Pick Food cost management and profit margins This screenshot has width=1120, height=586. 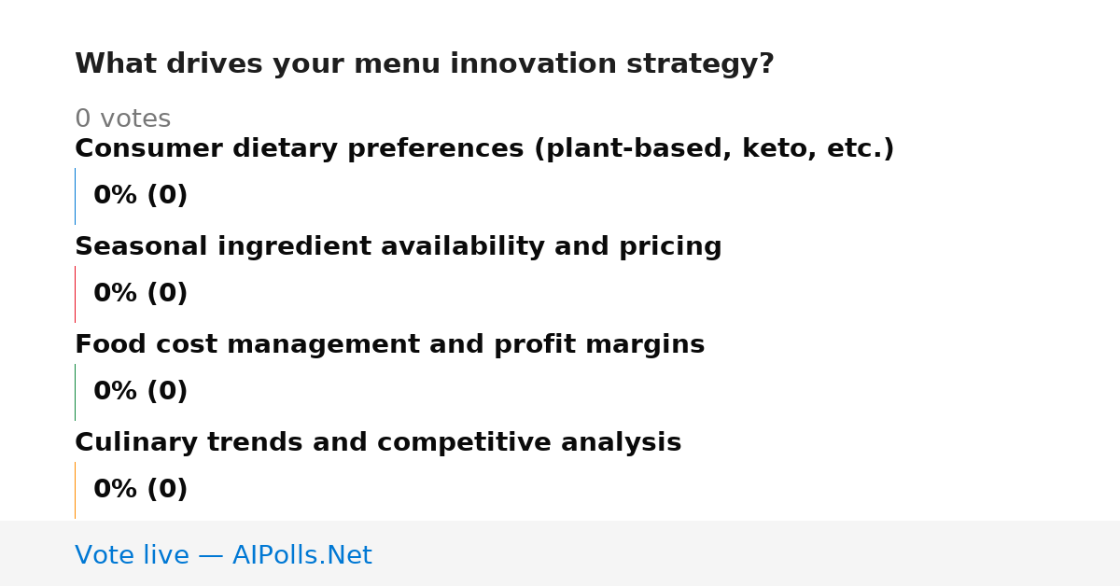point(389,345)
